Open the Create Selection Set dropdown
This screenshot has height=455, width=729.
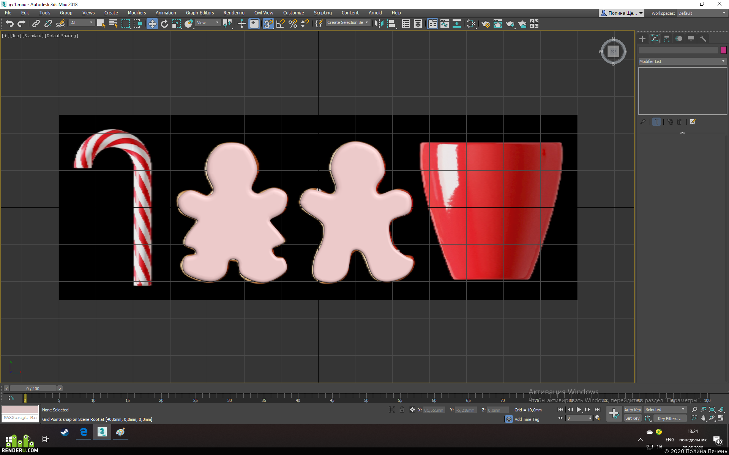tap(348, 23)
